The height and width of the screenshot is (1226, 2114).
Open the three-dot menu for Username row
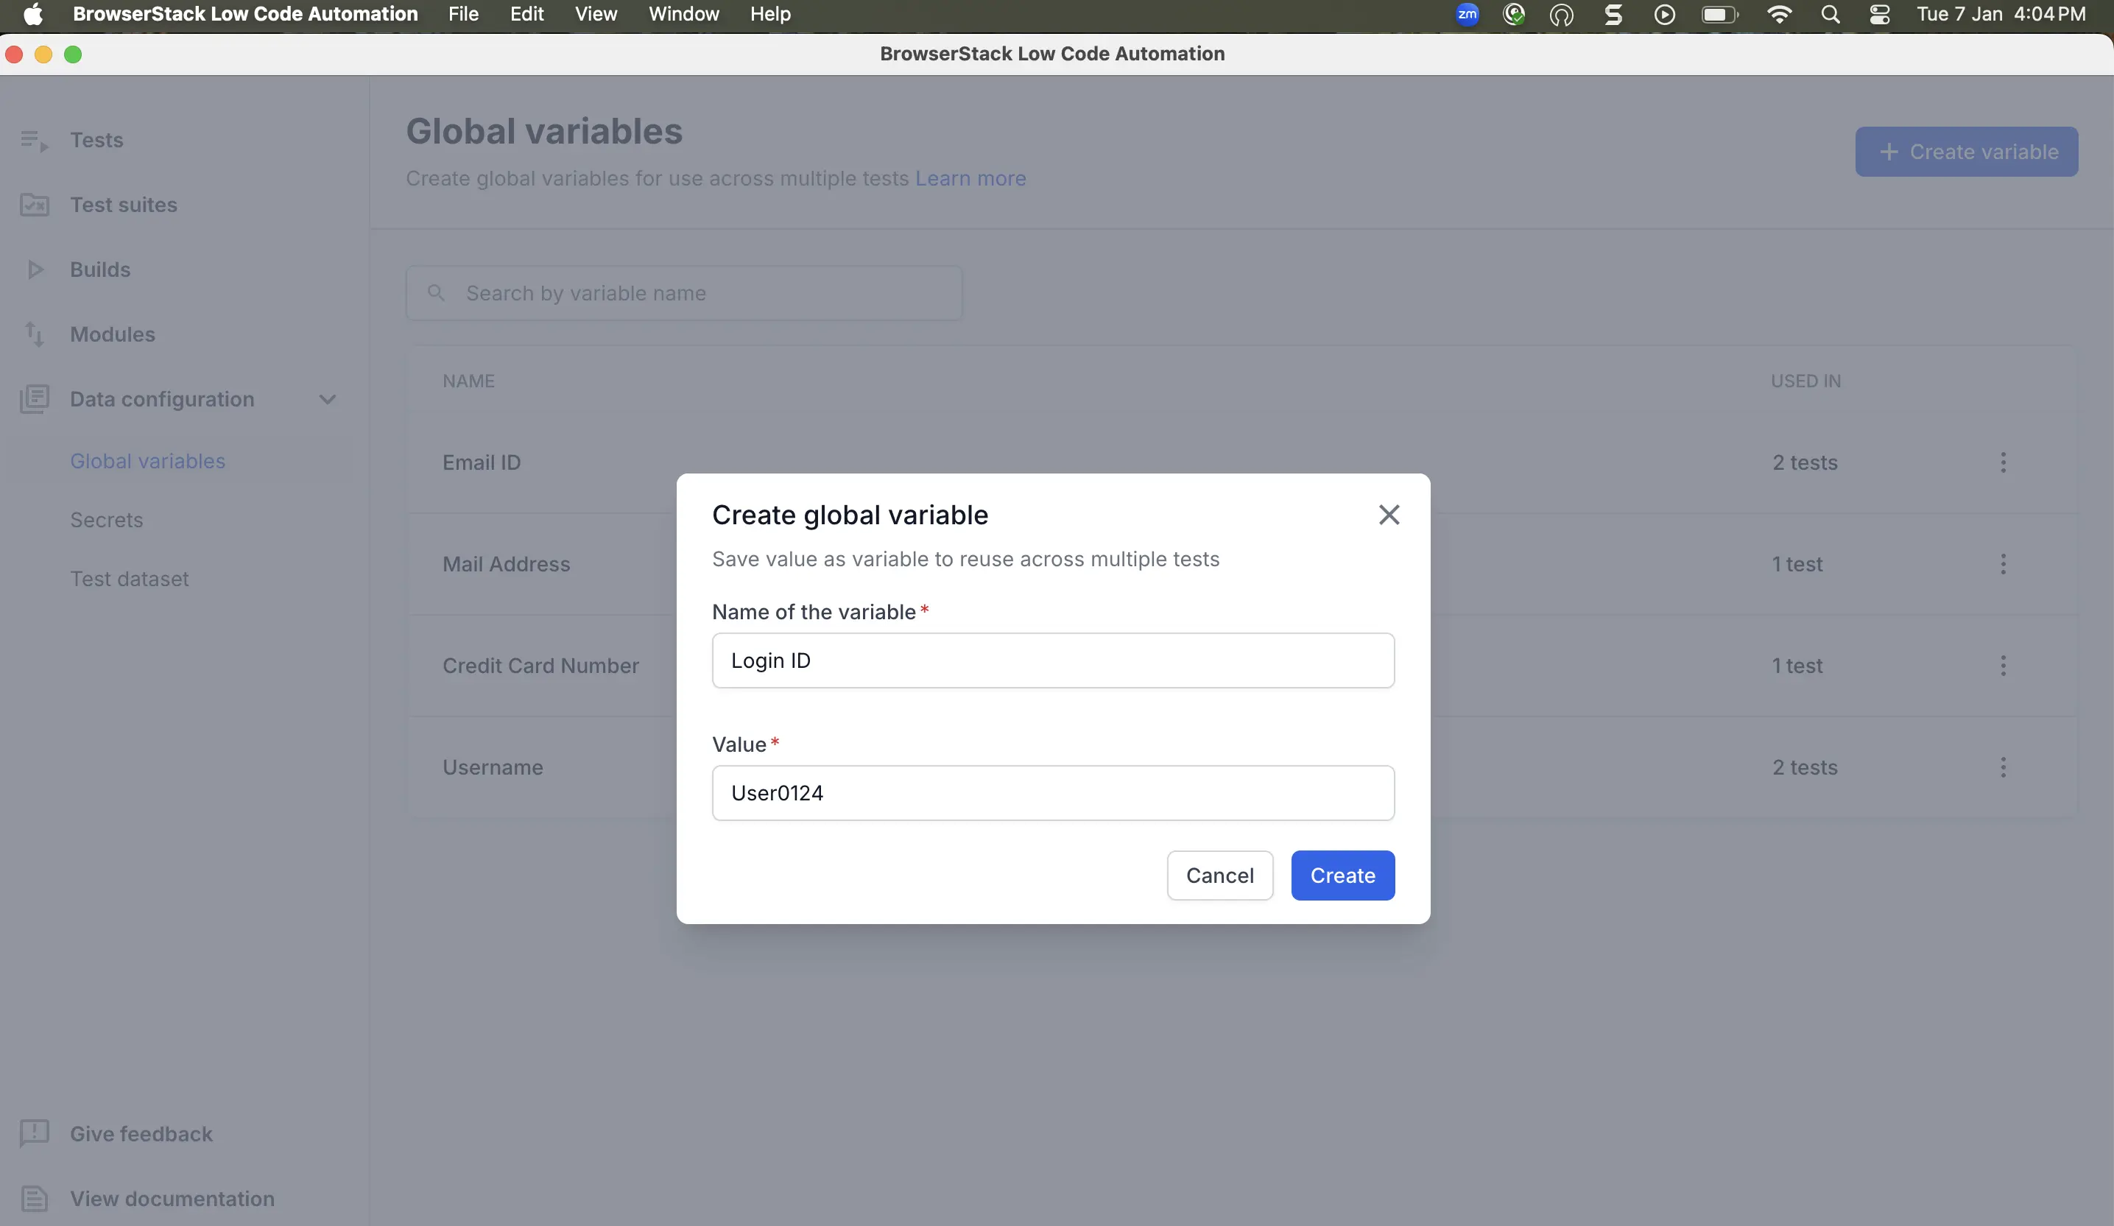pyautogui.click(x=2002, y=767)
